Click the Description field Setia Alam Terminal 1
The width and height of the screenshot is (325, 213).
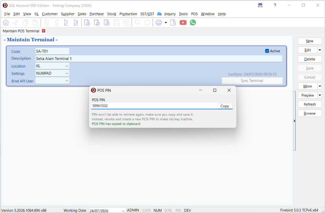coord(159,59)
